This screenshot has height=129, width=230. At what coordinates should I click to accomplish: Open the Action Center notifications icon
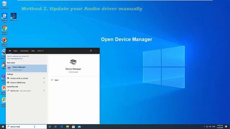(x=226, y=126)
